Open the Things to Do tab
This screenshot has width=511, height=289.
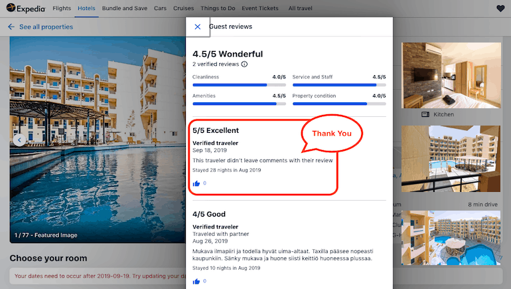(x=218, y=8)
